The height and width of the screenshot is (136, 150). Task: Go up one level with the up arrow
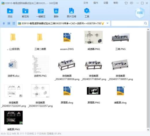[x=4, y=23]
